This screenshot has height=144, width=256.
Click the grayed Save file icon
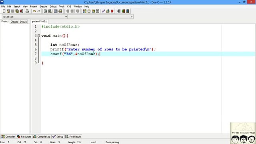pyautogui.click(x=12, y=11)
